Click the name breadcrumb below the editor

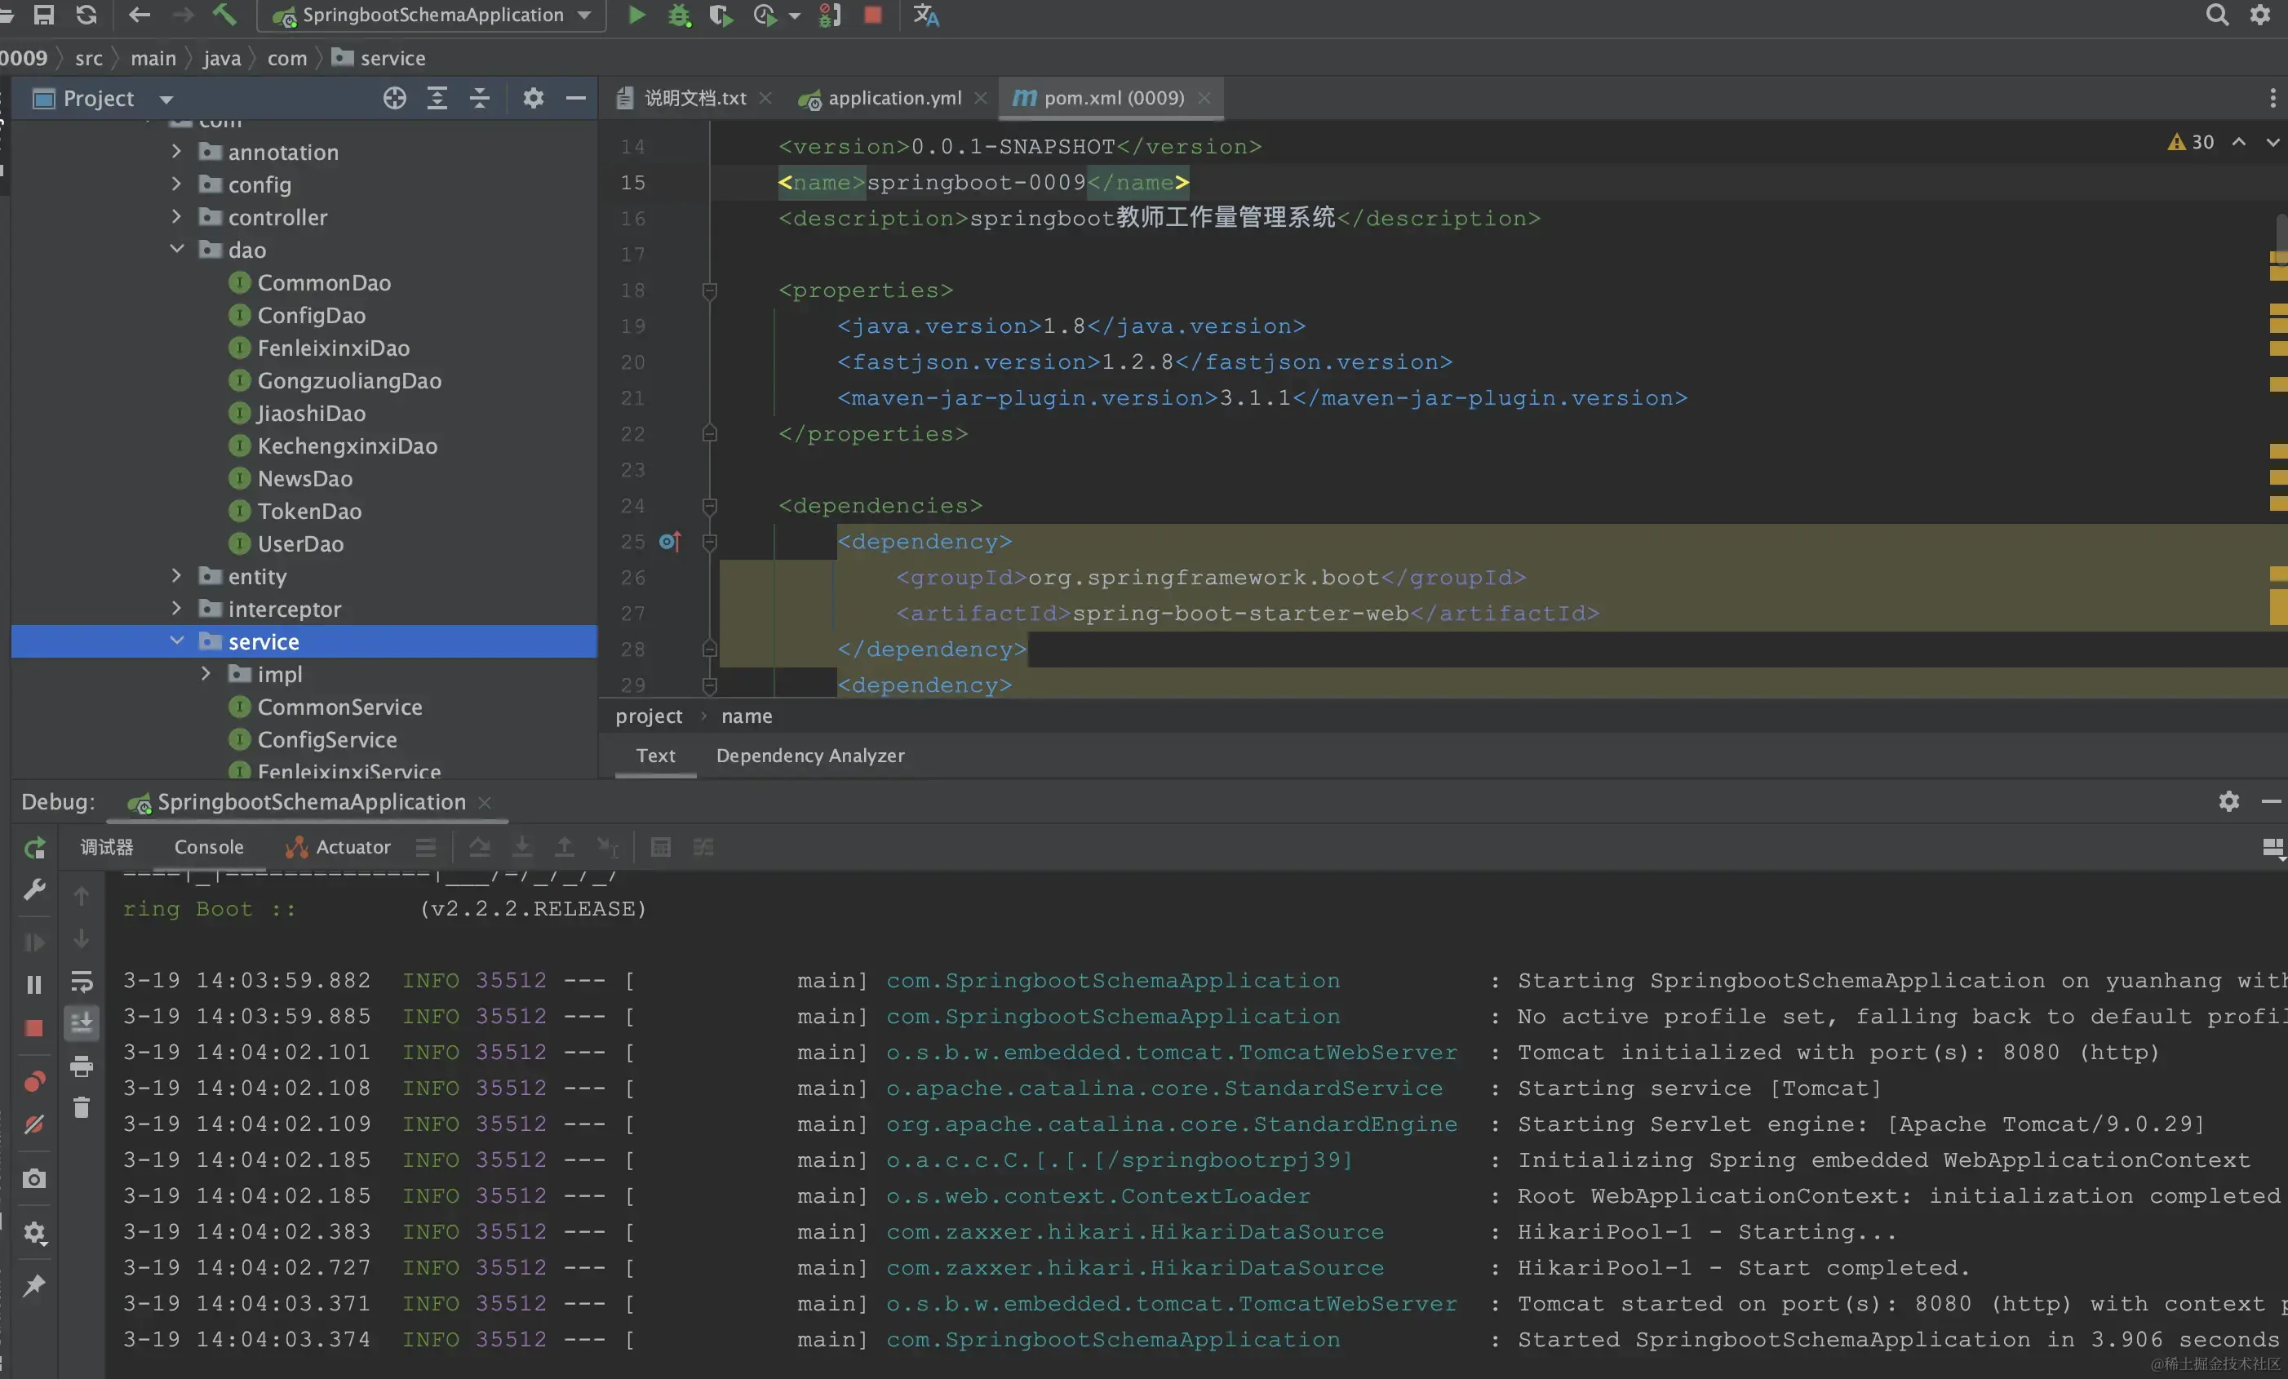pos(747,716)
